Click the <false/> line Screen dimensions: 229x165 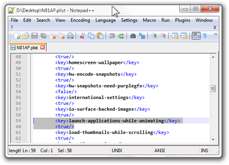66,92
